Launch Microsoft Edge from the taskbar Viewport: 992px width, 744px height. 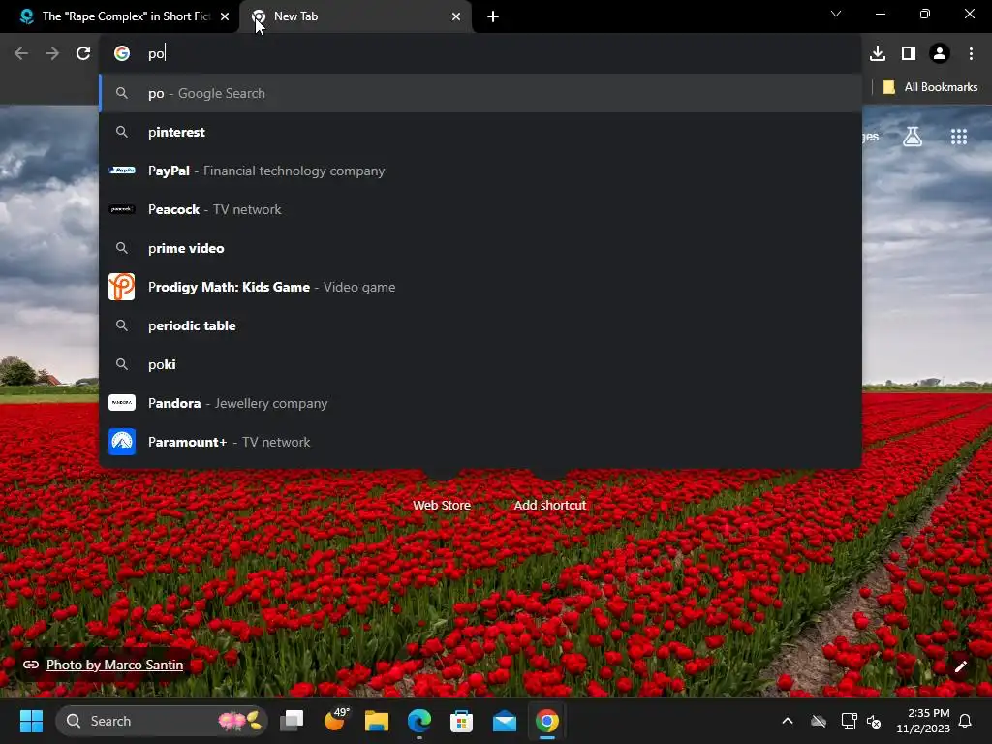click(x=419, y=721)
